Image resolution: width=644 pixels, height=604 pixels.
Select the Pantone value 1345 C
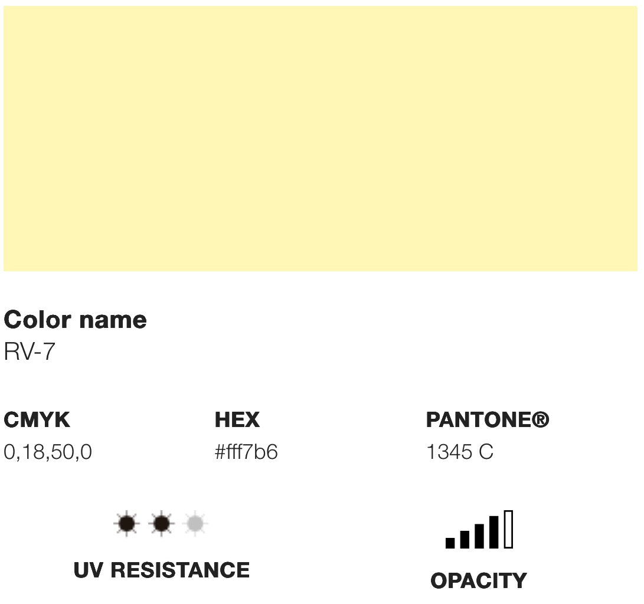tap(460, 452)
